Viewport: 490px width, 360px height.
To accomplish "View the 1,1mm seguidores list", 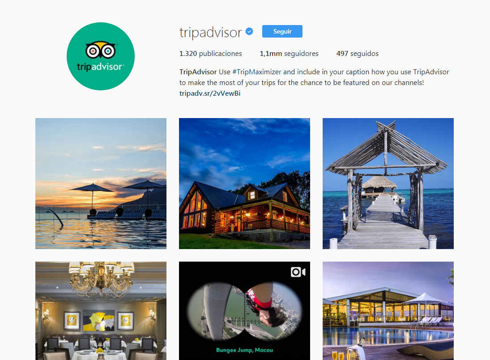I will pos(289,54).
